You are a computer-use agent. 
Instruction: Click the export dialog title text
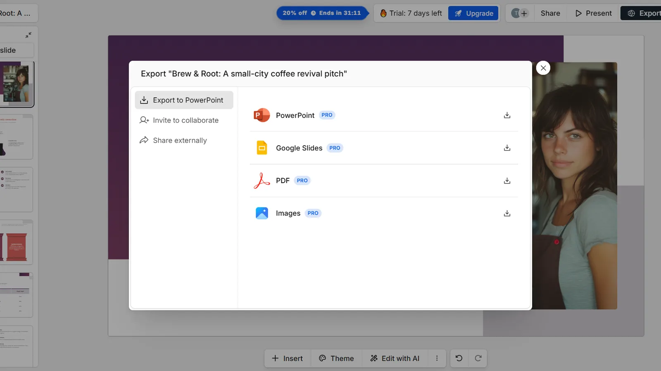point(244,74)
